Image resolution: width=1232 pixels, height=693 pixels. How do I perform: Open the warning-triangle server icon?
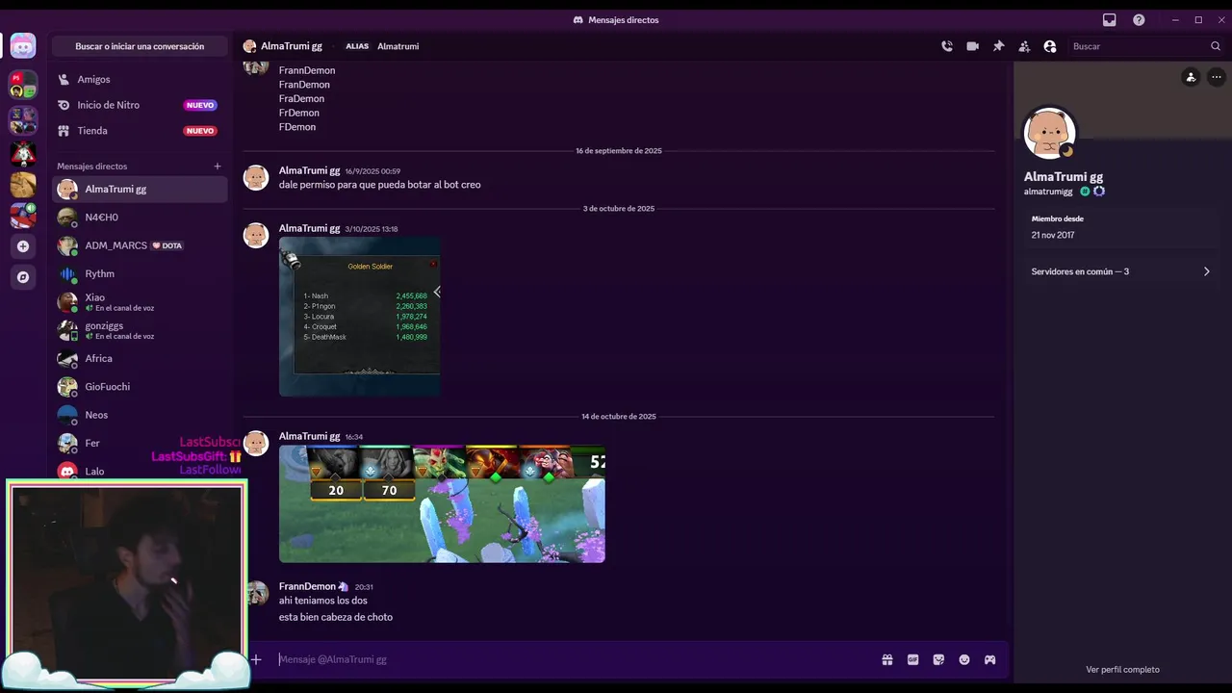(x=23, y=153)
